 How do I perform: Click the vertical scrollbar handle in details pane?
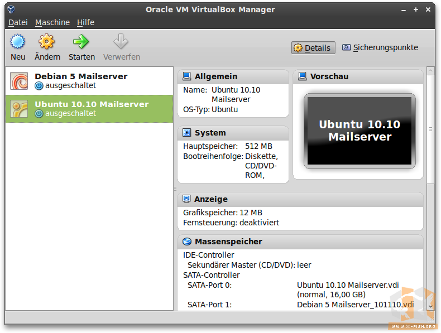[x=430, y=129]
